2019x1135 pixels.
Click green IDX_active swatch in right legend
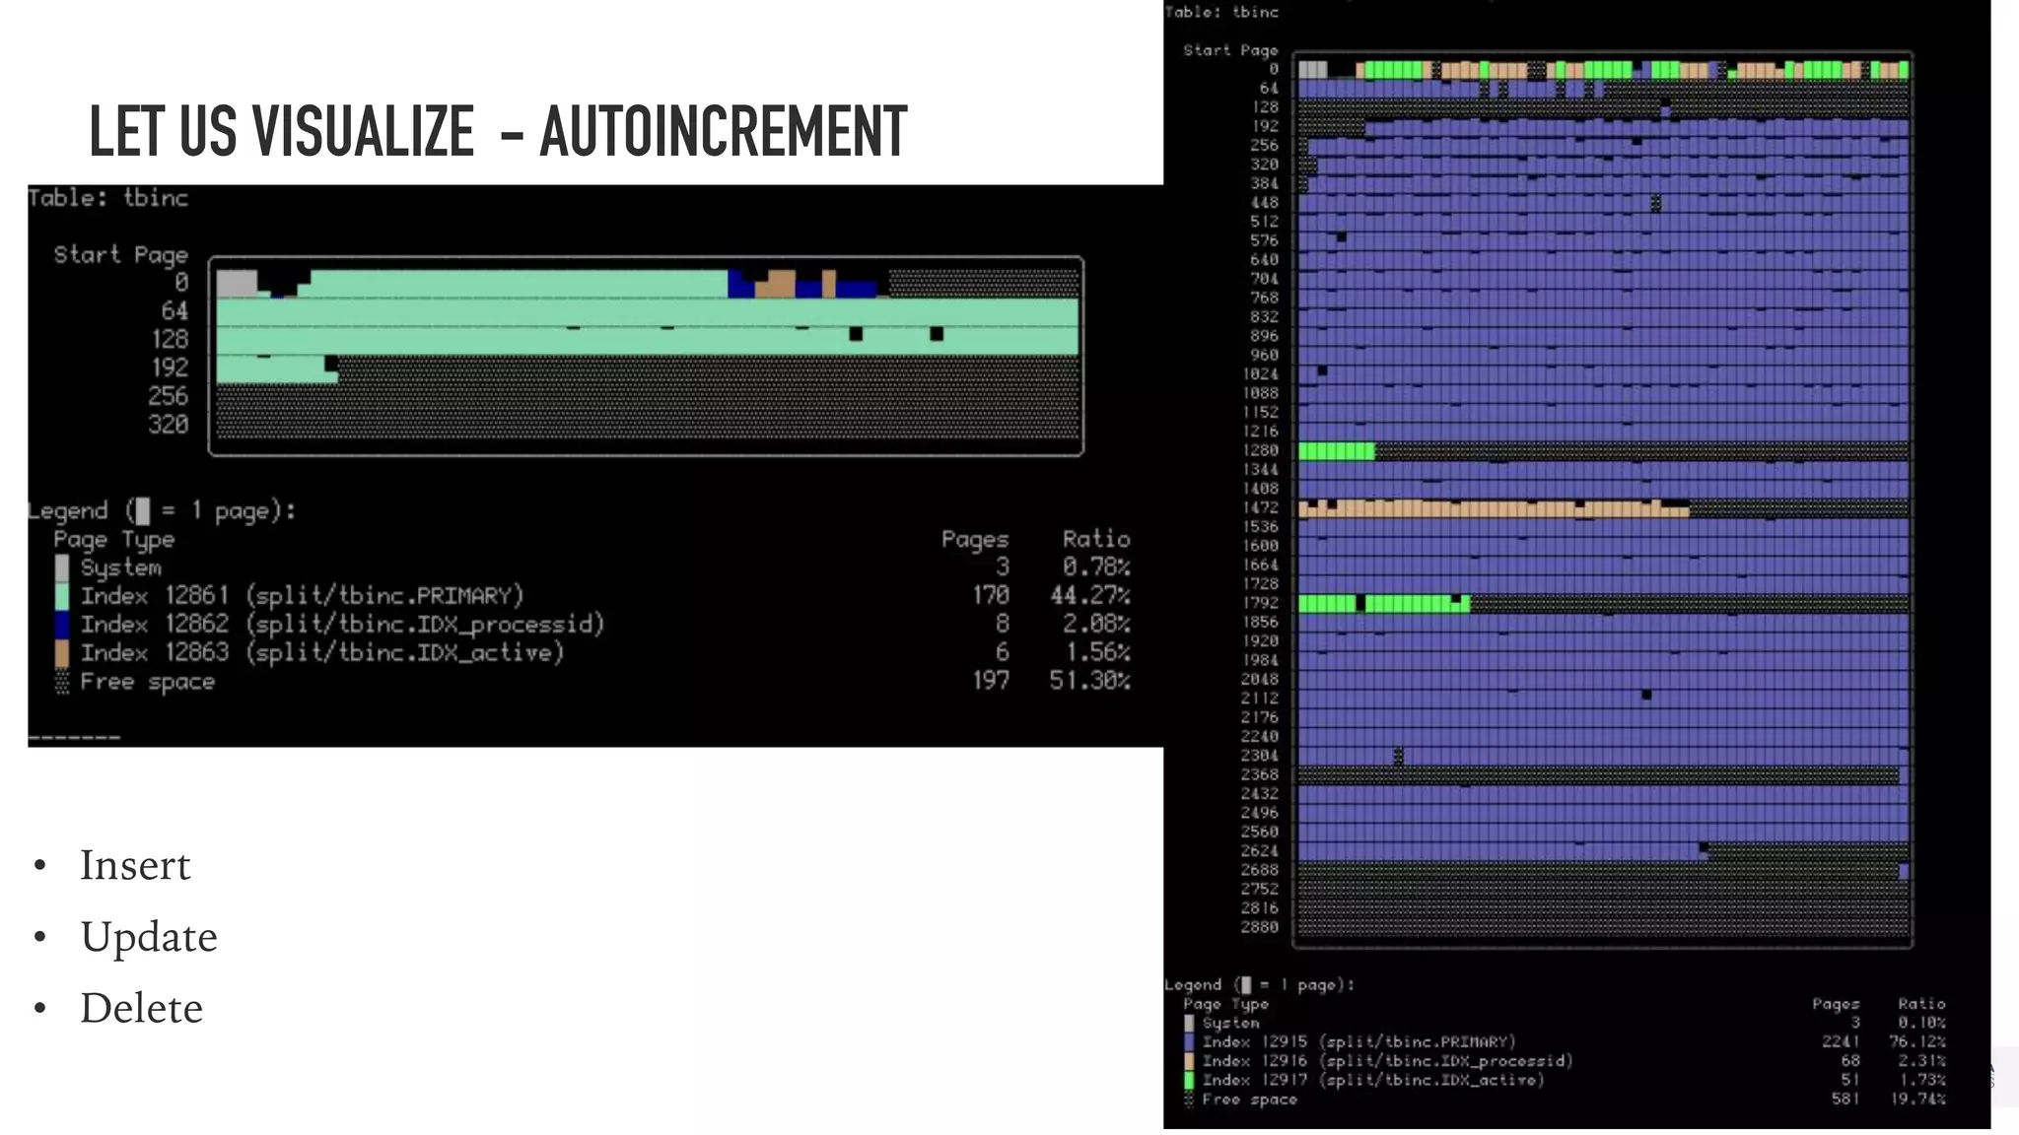click(x=1189, y=1080)
